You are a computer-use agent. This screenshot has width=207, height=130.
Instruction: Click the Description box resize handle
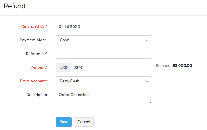tap(150, 104)
